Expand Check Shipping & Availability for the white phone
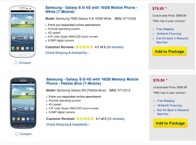Image resolution: width=196 pixels, height=145 pixels. point(67,53)
